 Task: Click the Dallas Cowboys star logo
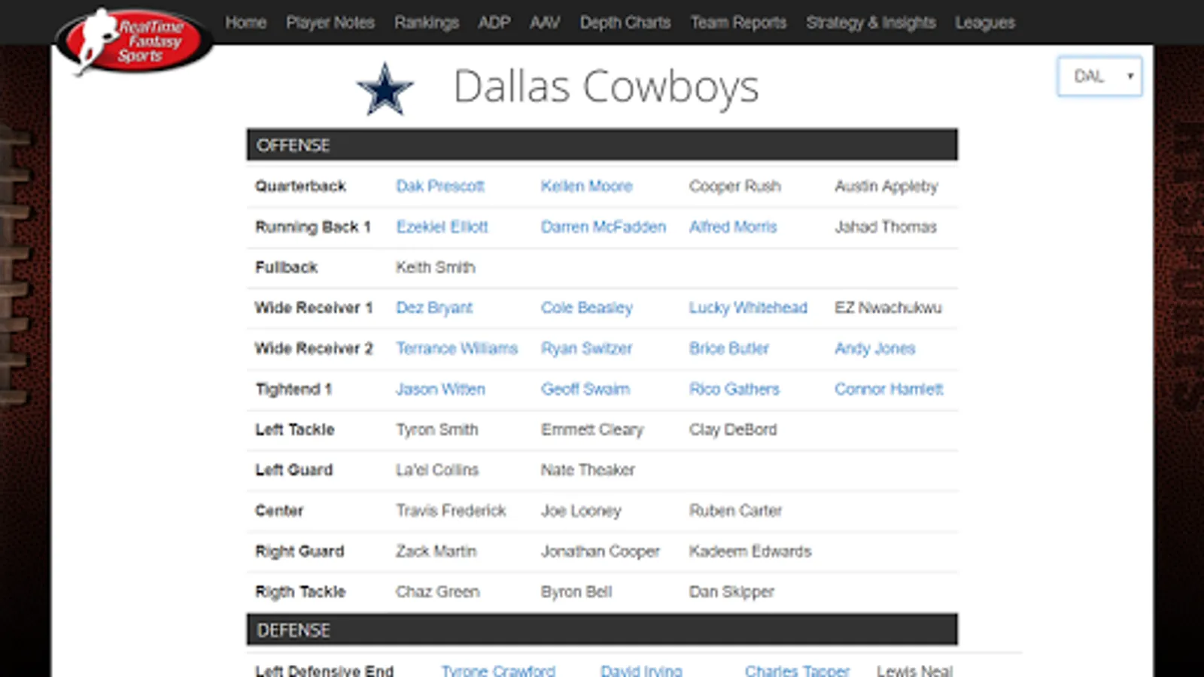[385, 90]
